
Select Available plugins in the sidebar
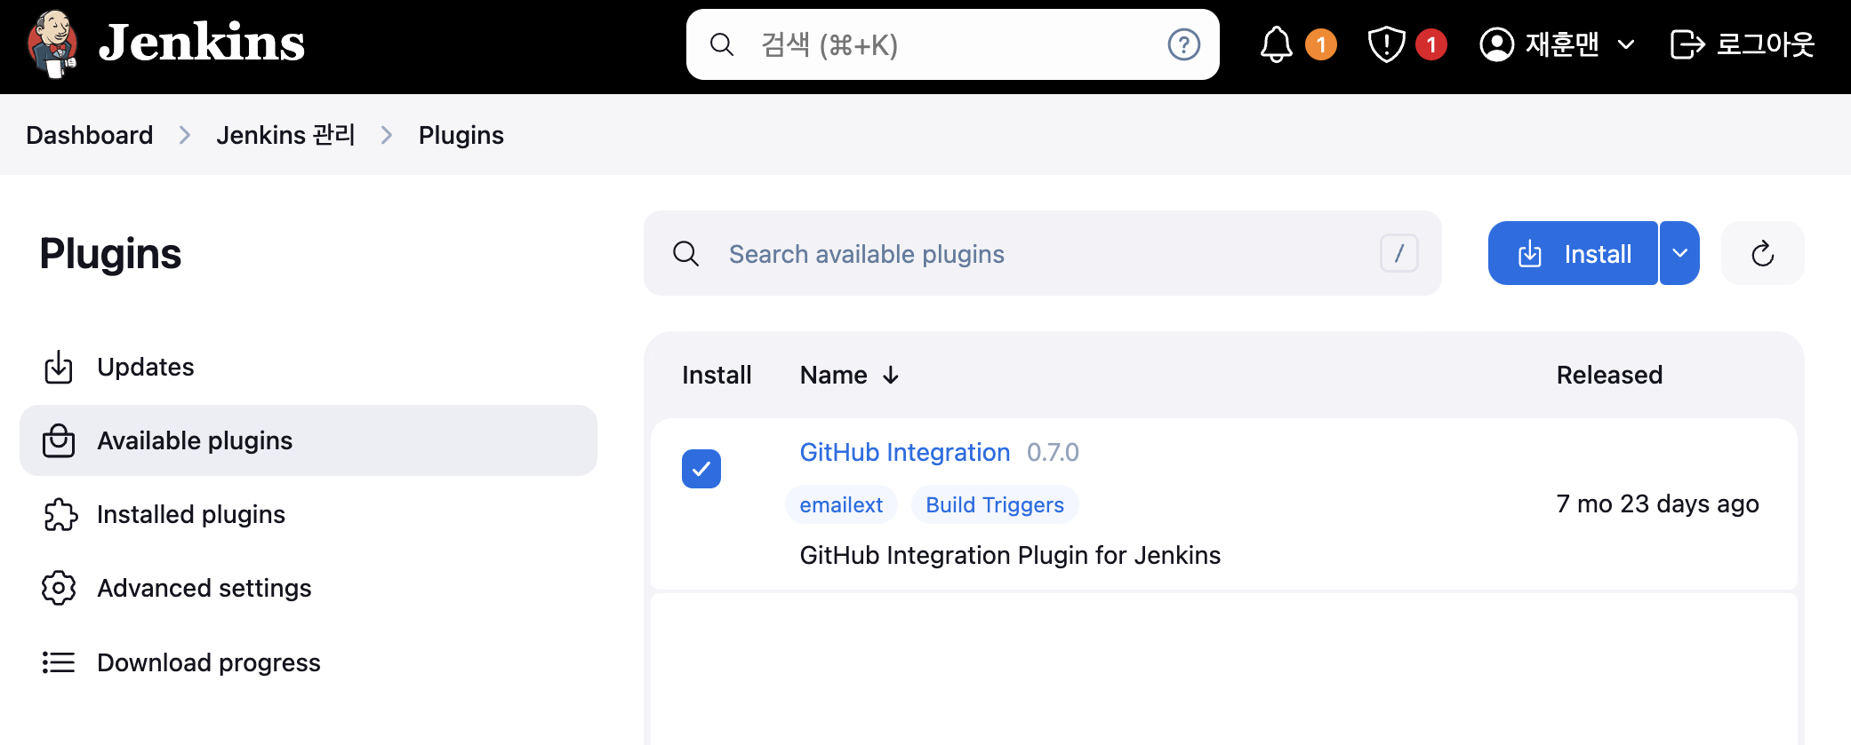click(x=308, y=440)
